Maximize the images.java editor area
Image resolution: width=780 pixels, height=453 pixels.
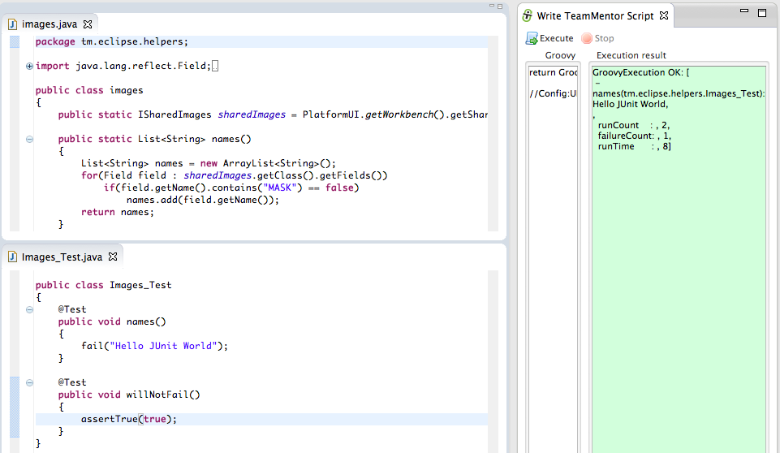499,6
